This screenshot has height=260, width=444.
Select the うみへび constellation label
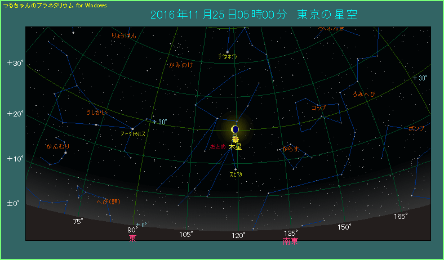pos(363,94)
